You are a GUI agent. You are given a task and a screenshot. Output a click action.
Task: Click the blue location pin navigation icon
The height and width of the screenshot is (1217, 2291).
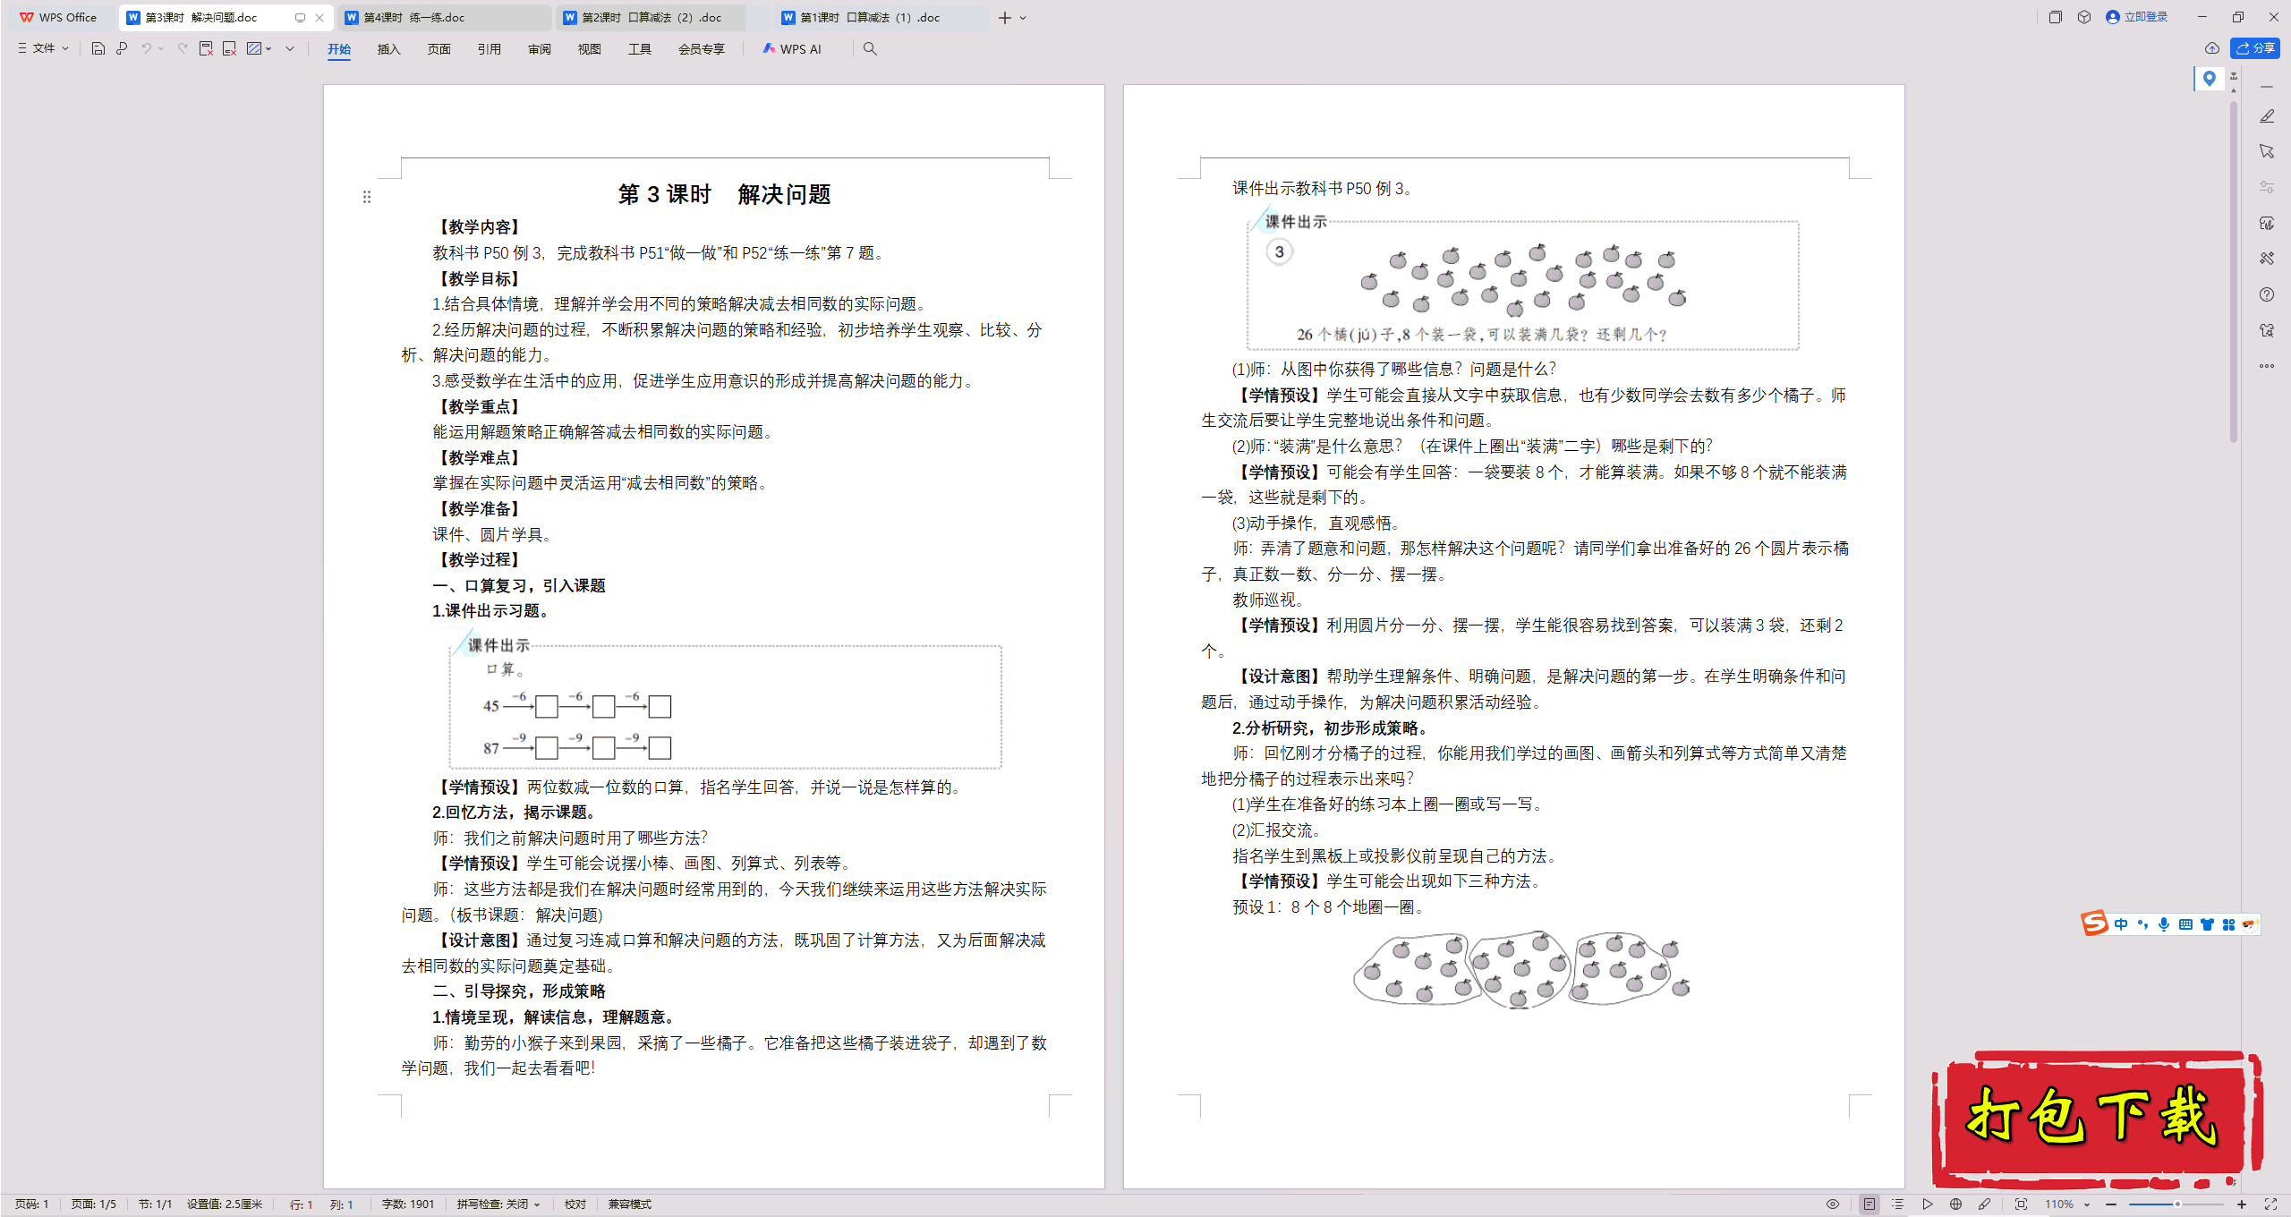[2210, 79]
